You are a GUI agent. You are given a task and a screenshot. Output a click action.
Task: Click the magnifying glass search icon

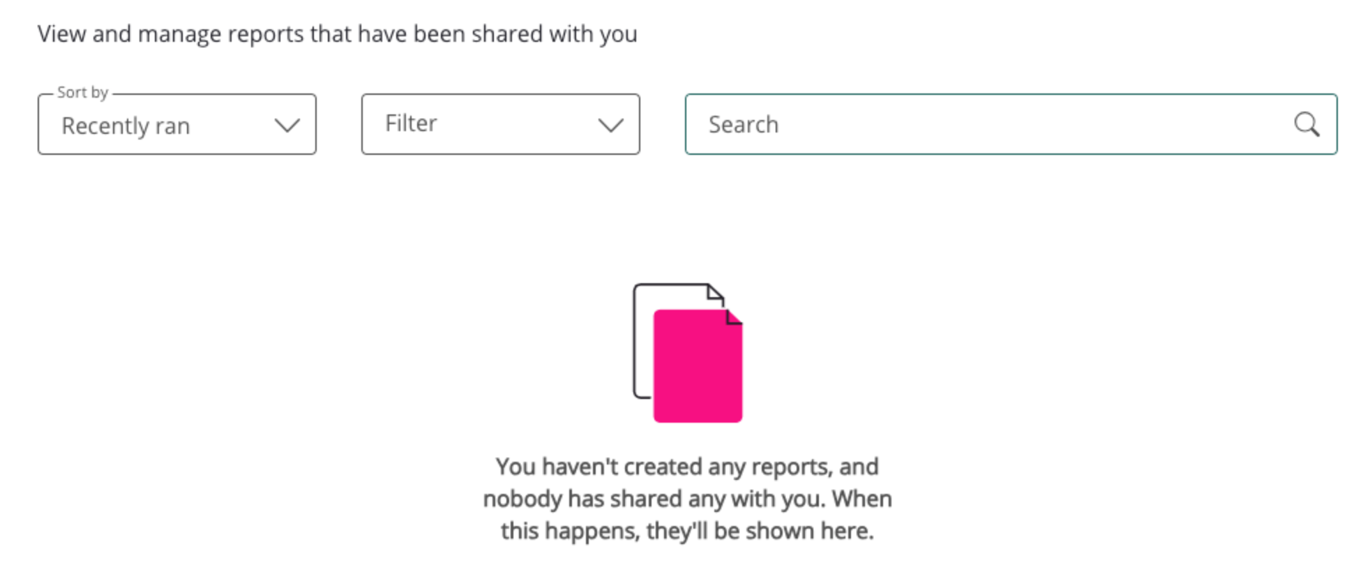tap(1306, 125)
